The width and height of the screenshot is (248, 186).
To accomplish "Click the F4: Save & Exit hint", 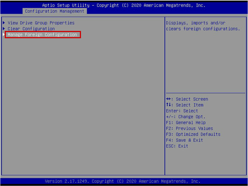I will tap(184, 140).
